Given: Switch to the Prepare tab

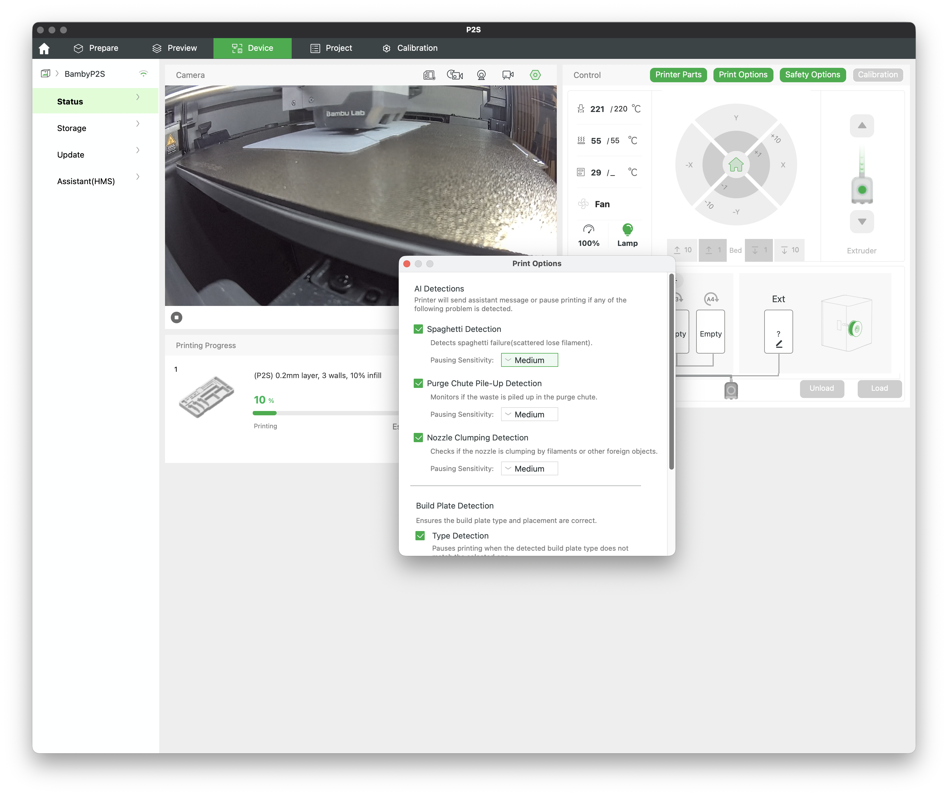Looking at the screenshot, I should 96,48.
